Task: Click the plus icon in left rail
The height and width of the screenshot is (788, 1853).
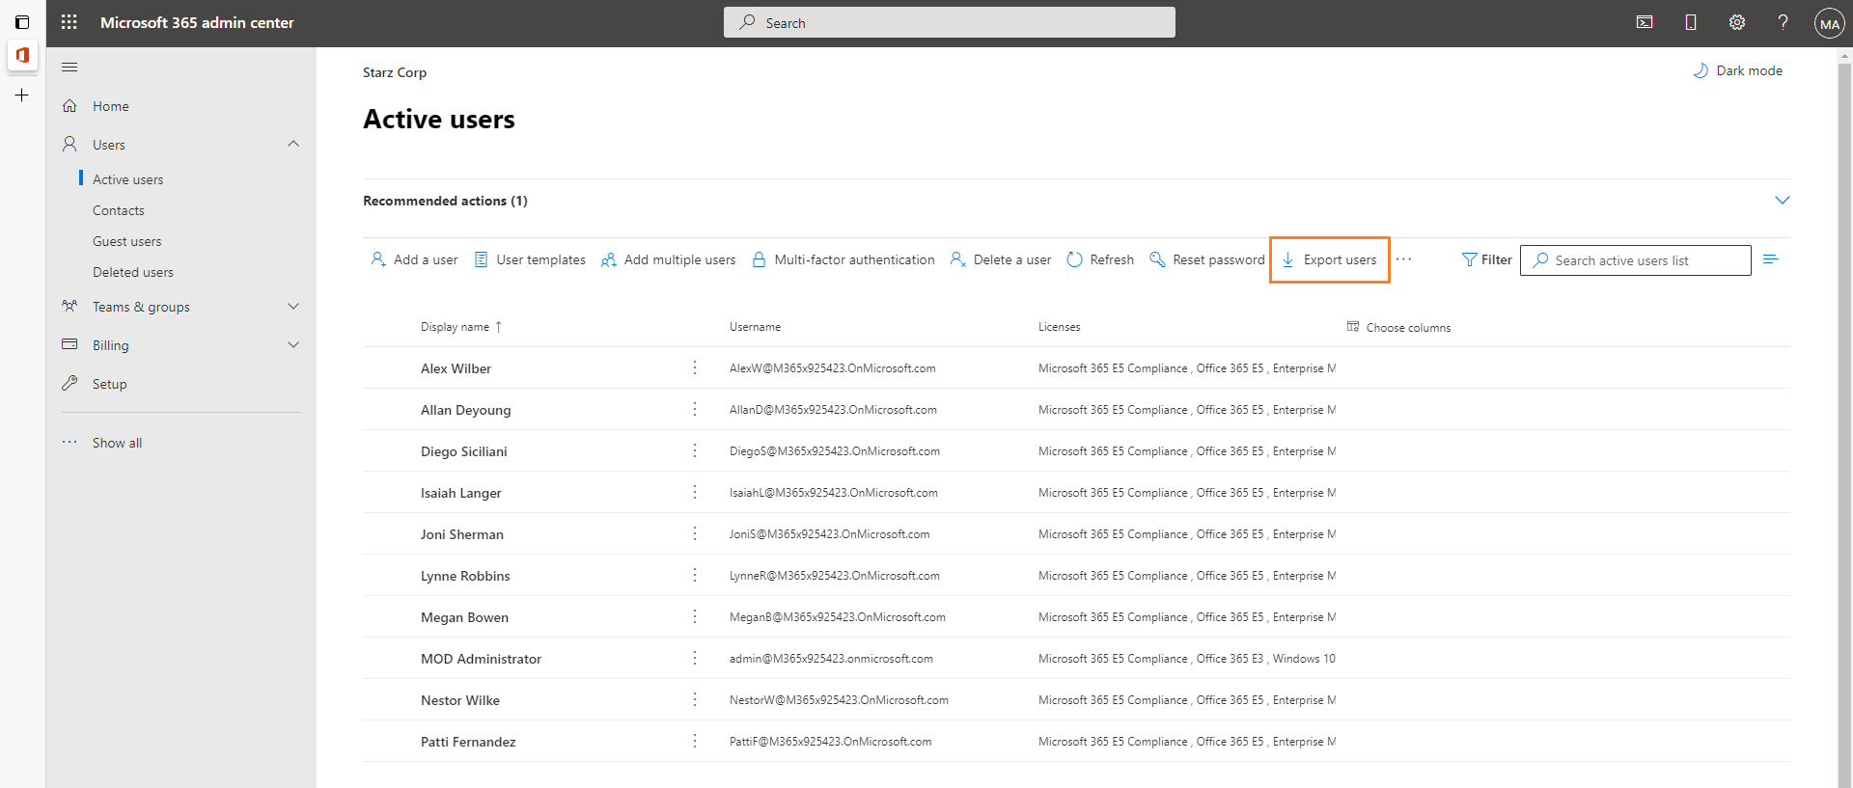Action: pos(22,95)
